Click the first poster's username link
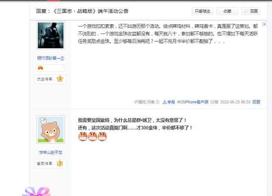Image resolution: width=272 pixels, height=196 pixels. click(51, 58)
